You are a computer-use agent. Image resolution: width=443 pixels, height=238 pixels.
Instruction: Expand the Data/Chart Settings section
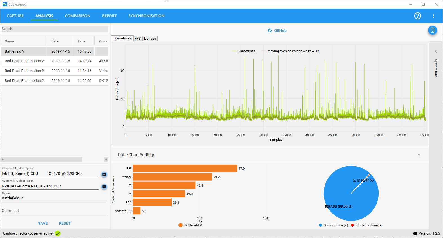419,155
